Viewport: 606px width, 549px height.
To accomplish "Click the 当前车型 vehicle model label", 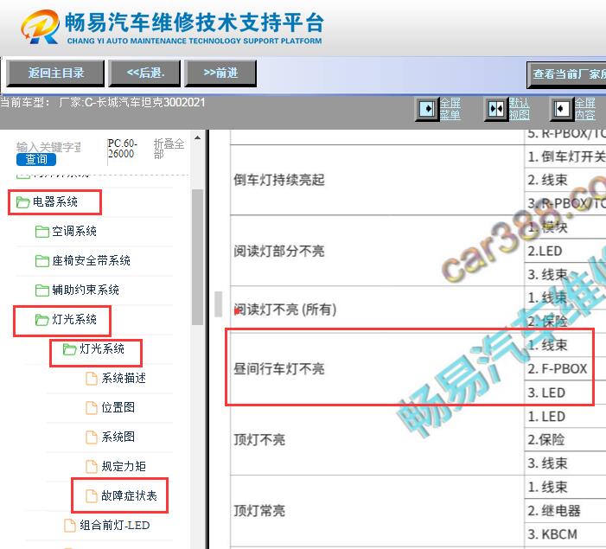I will (x=103, y=103).
